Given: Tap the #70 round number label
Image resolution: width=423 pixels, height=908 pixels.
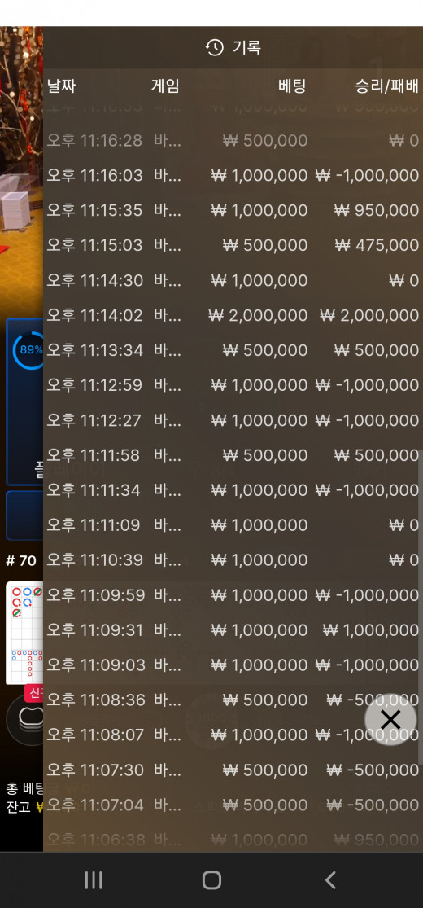Looking at the screenshot, I should pos(21,560).
